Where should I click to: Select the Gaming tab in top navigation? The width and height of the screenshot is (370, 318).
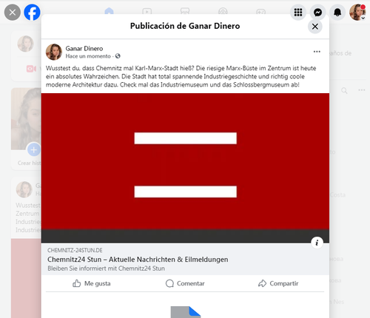tap(261, 11)
